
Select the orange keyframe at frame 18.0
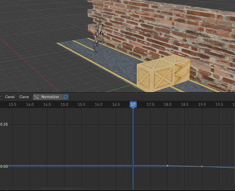168,166
